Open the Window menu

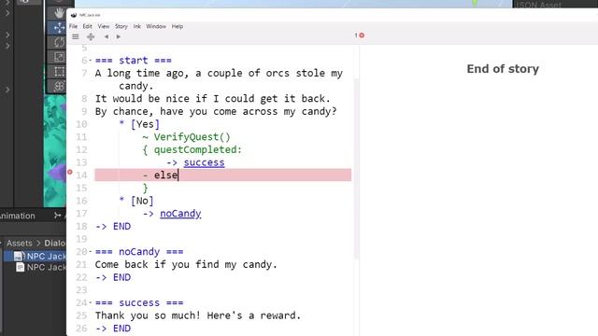pyautogui.click(x=156, y=26)
